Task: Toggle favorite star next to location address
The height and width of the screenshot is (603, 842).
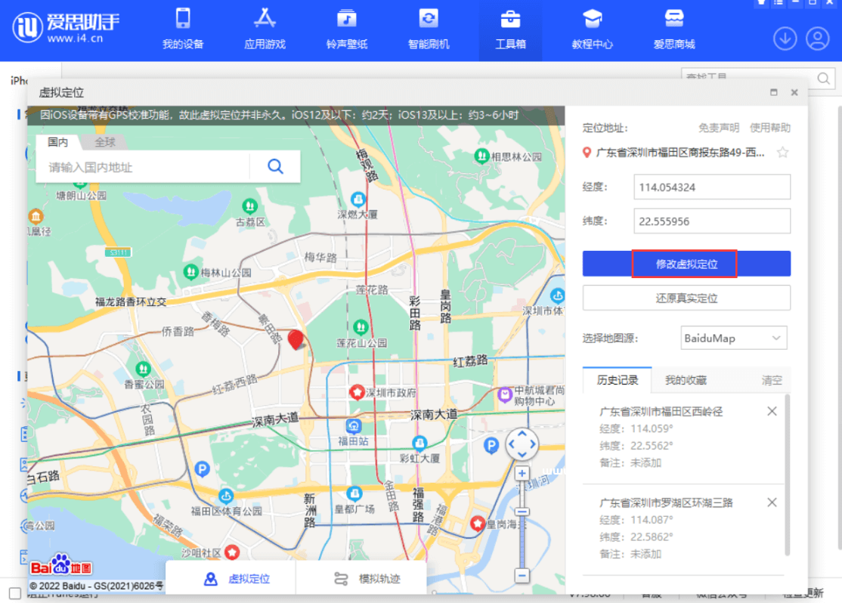Action: (x=783, y=152)
